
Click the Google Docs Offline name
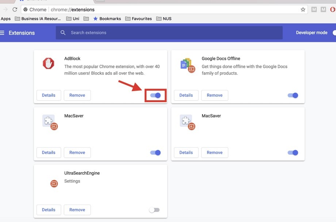click(221, 59)
